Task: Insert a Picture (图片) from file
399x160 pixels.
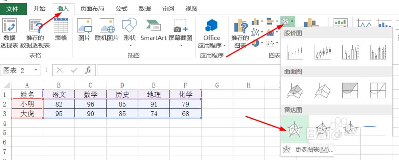Action: pos(84,30)
